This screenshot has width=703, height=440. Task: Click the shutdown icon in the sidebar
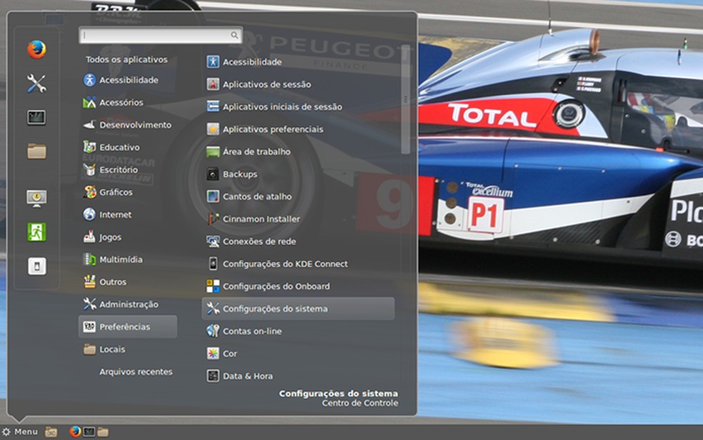point(36,266)
